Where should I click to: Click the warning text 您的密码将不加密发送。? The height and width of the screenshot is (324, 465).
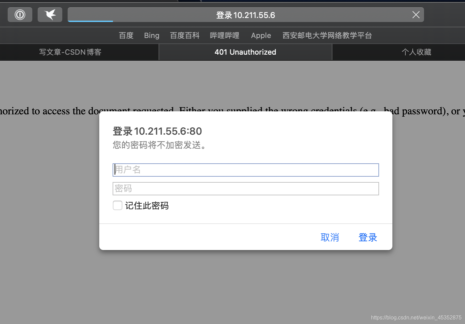click(x=160, y=145)
